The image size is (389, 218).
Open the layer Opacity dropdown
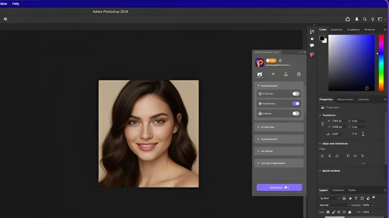[x=372, y=205]
